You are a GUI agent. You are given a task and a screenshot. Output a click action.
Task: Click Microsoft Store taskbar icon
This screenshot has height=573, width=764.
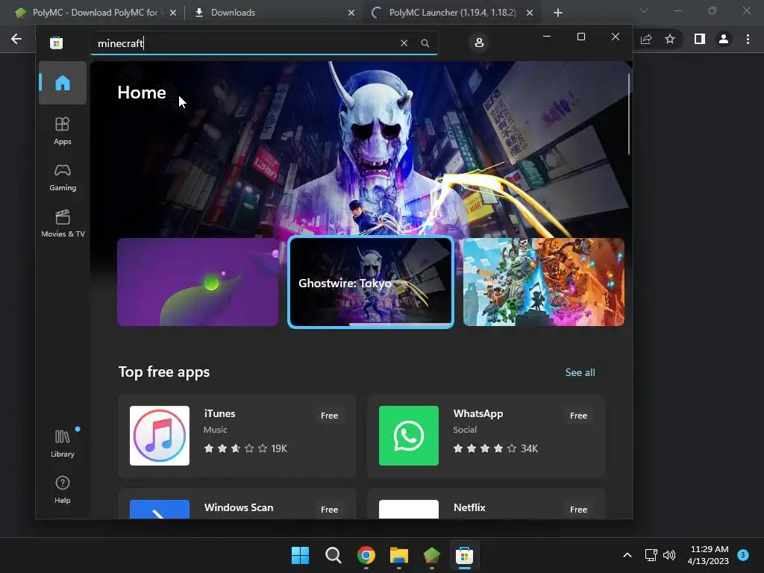point(464,555)
